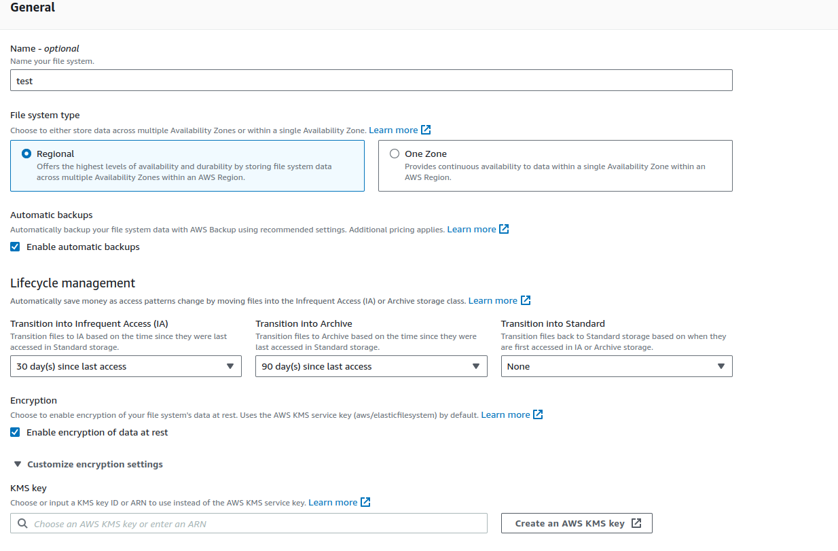Screen dimensions: 838x551
Task: Click external link icon after Lifecycle management Learn more
Action: click(x=526, y=300)
